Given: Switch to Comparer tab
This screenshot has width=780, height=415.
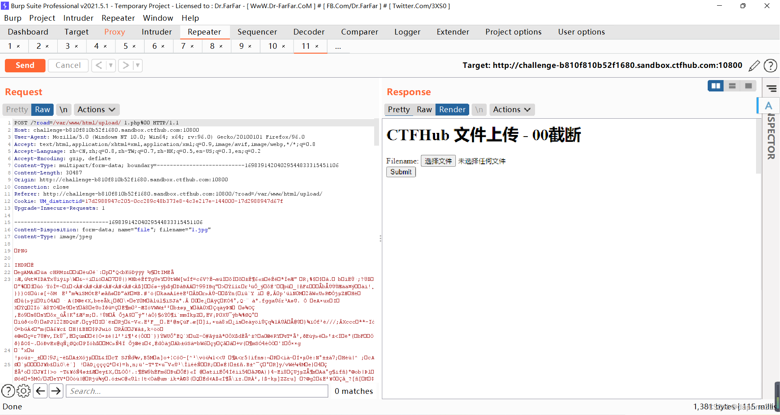Looking at the screenshot, I should click(360, 32).
